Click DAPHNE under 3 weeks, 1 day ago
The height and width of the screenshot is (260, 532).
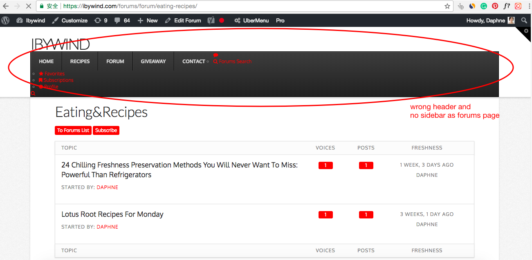tap(427, 225)
